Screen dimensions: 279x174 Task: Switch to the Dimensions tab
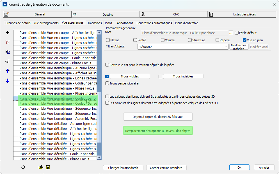click(94, 23)
